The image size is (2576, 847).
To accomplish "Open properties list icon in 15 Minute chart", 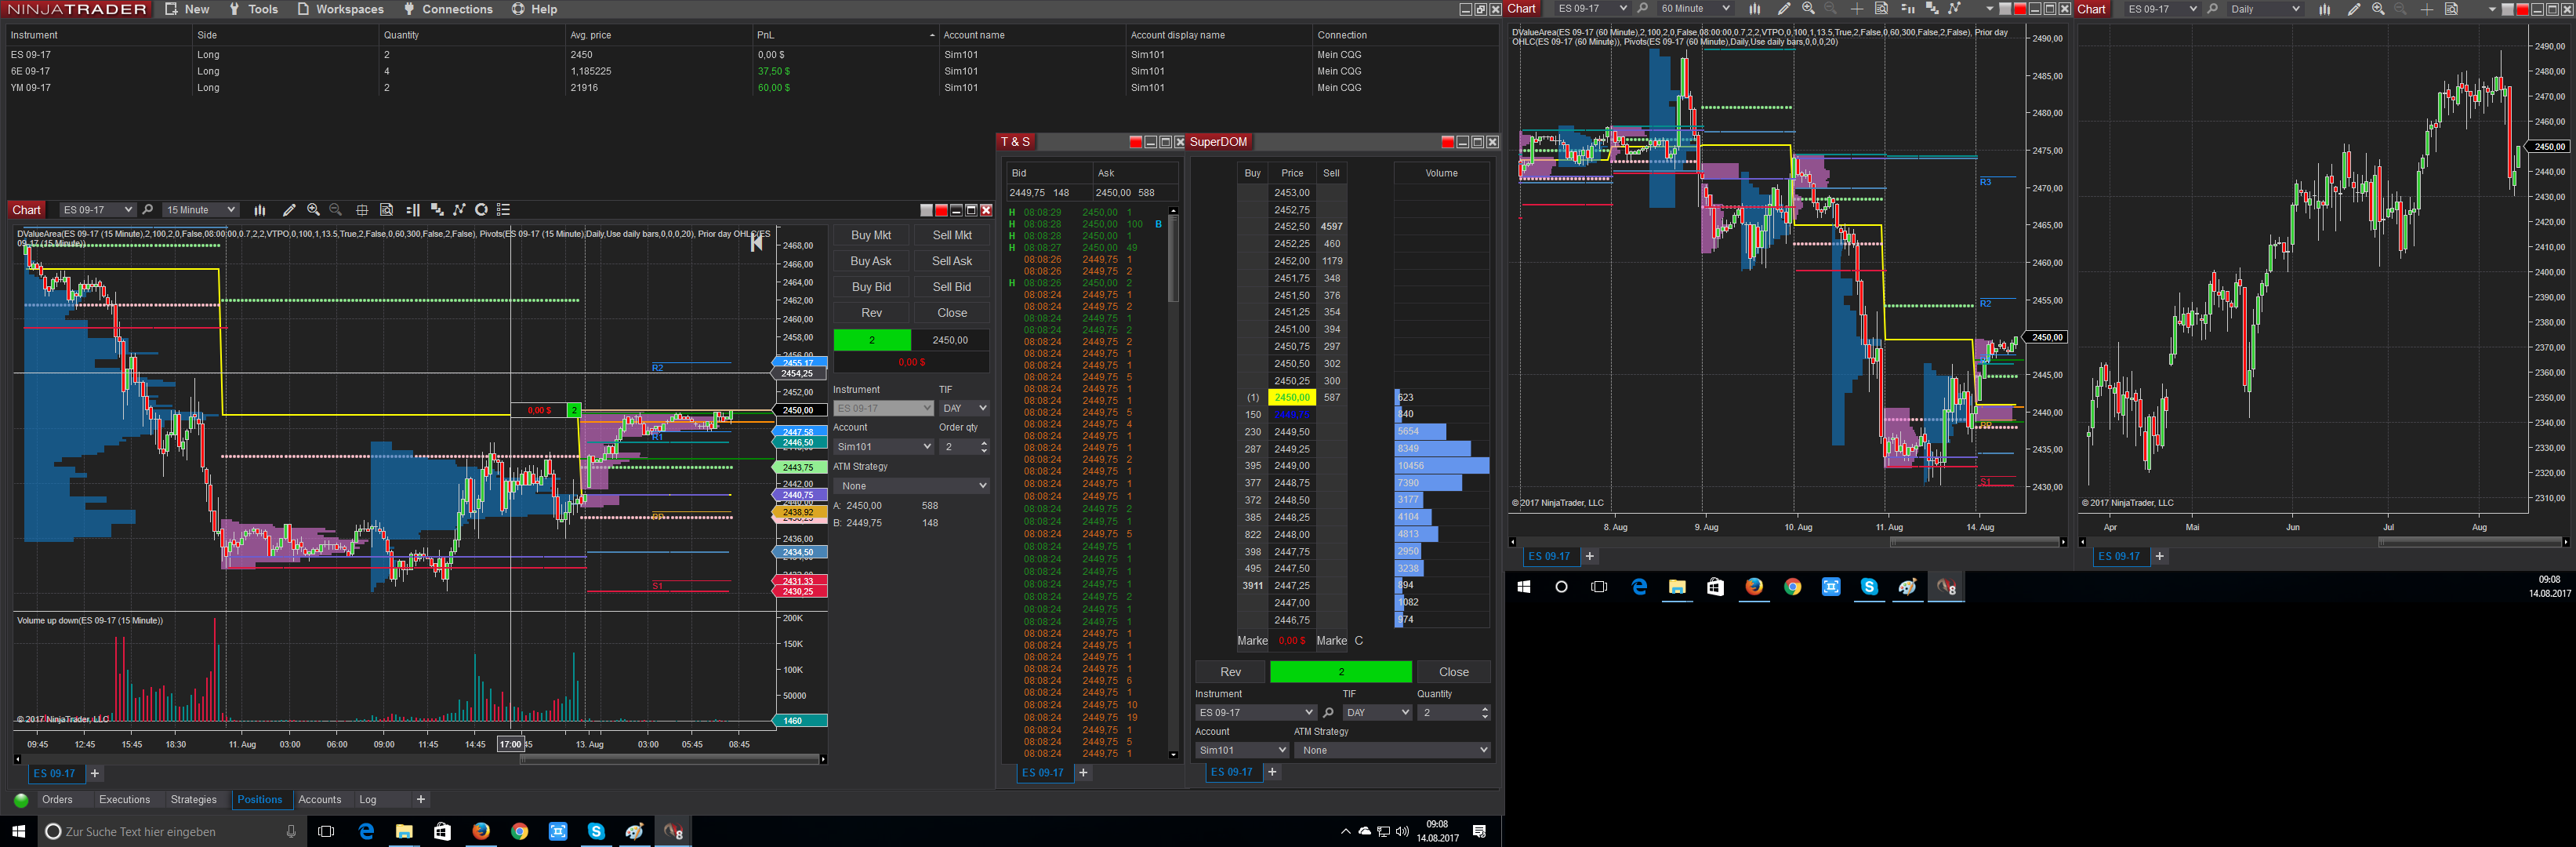I will click(x=504, y=210).
